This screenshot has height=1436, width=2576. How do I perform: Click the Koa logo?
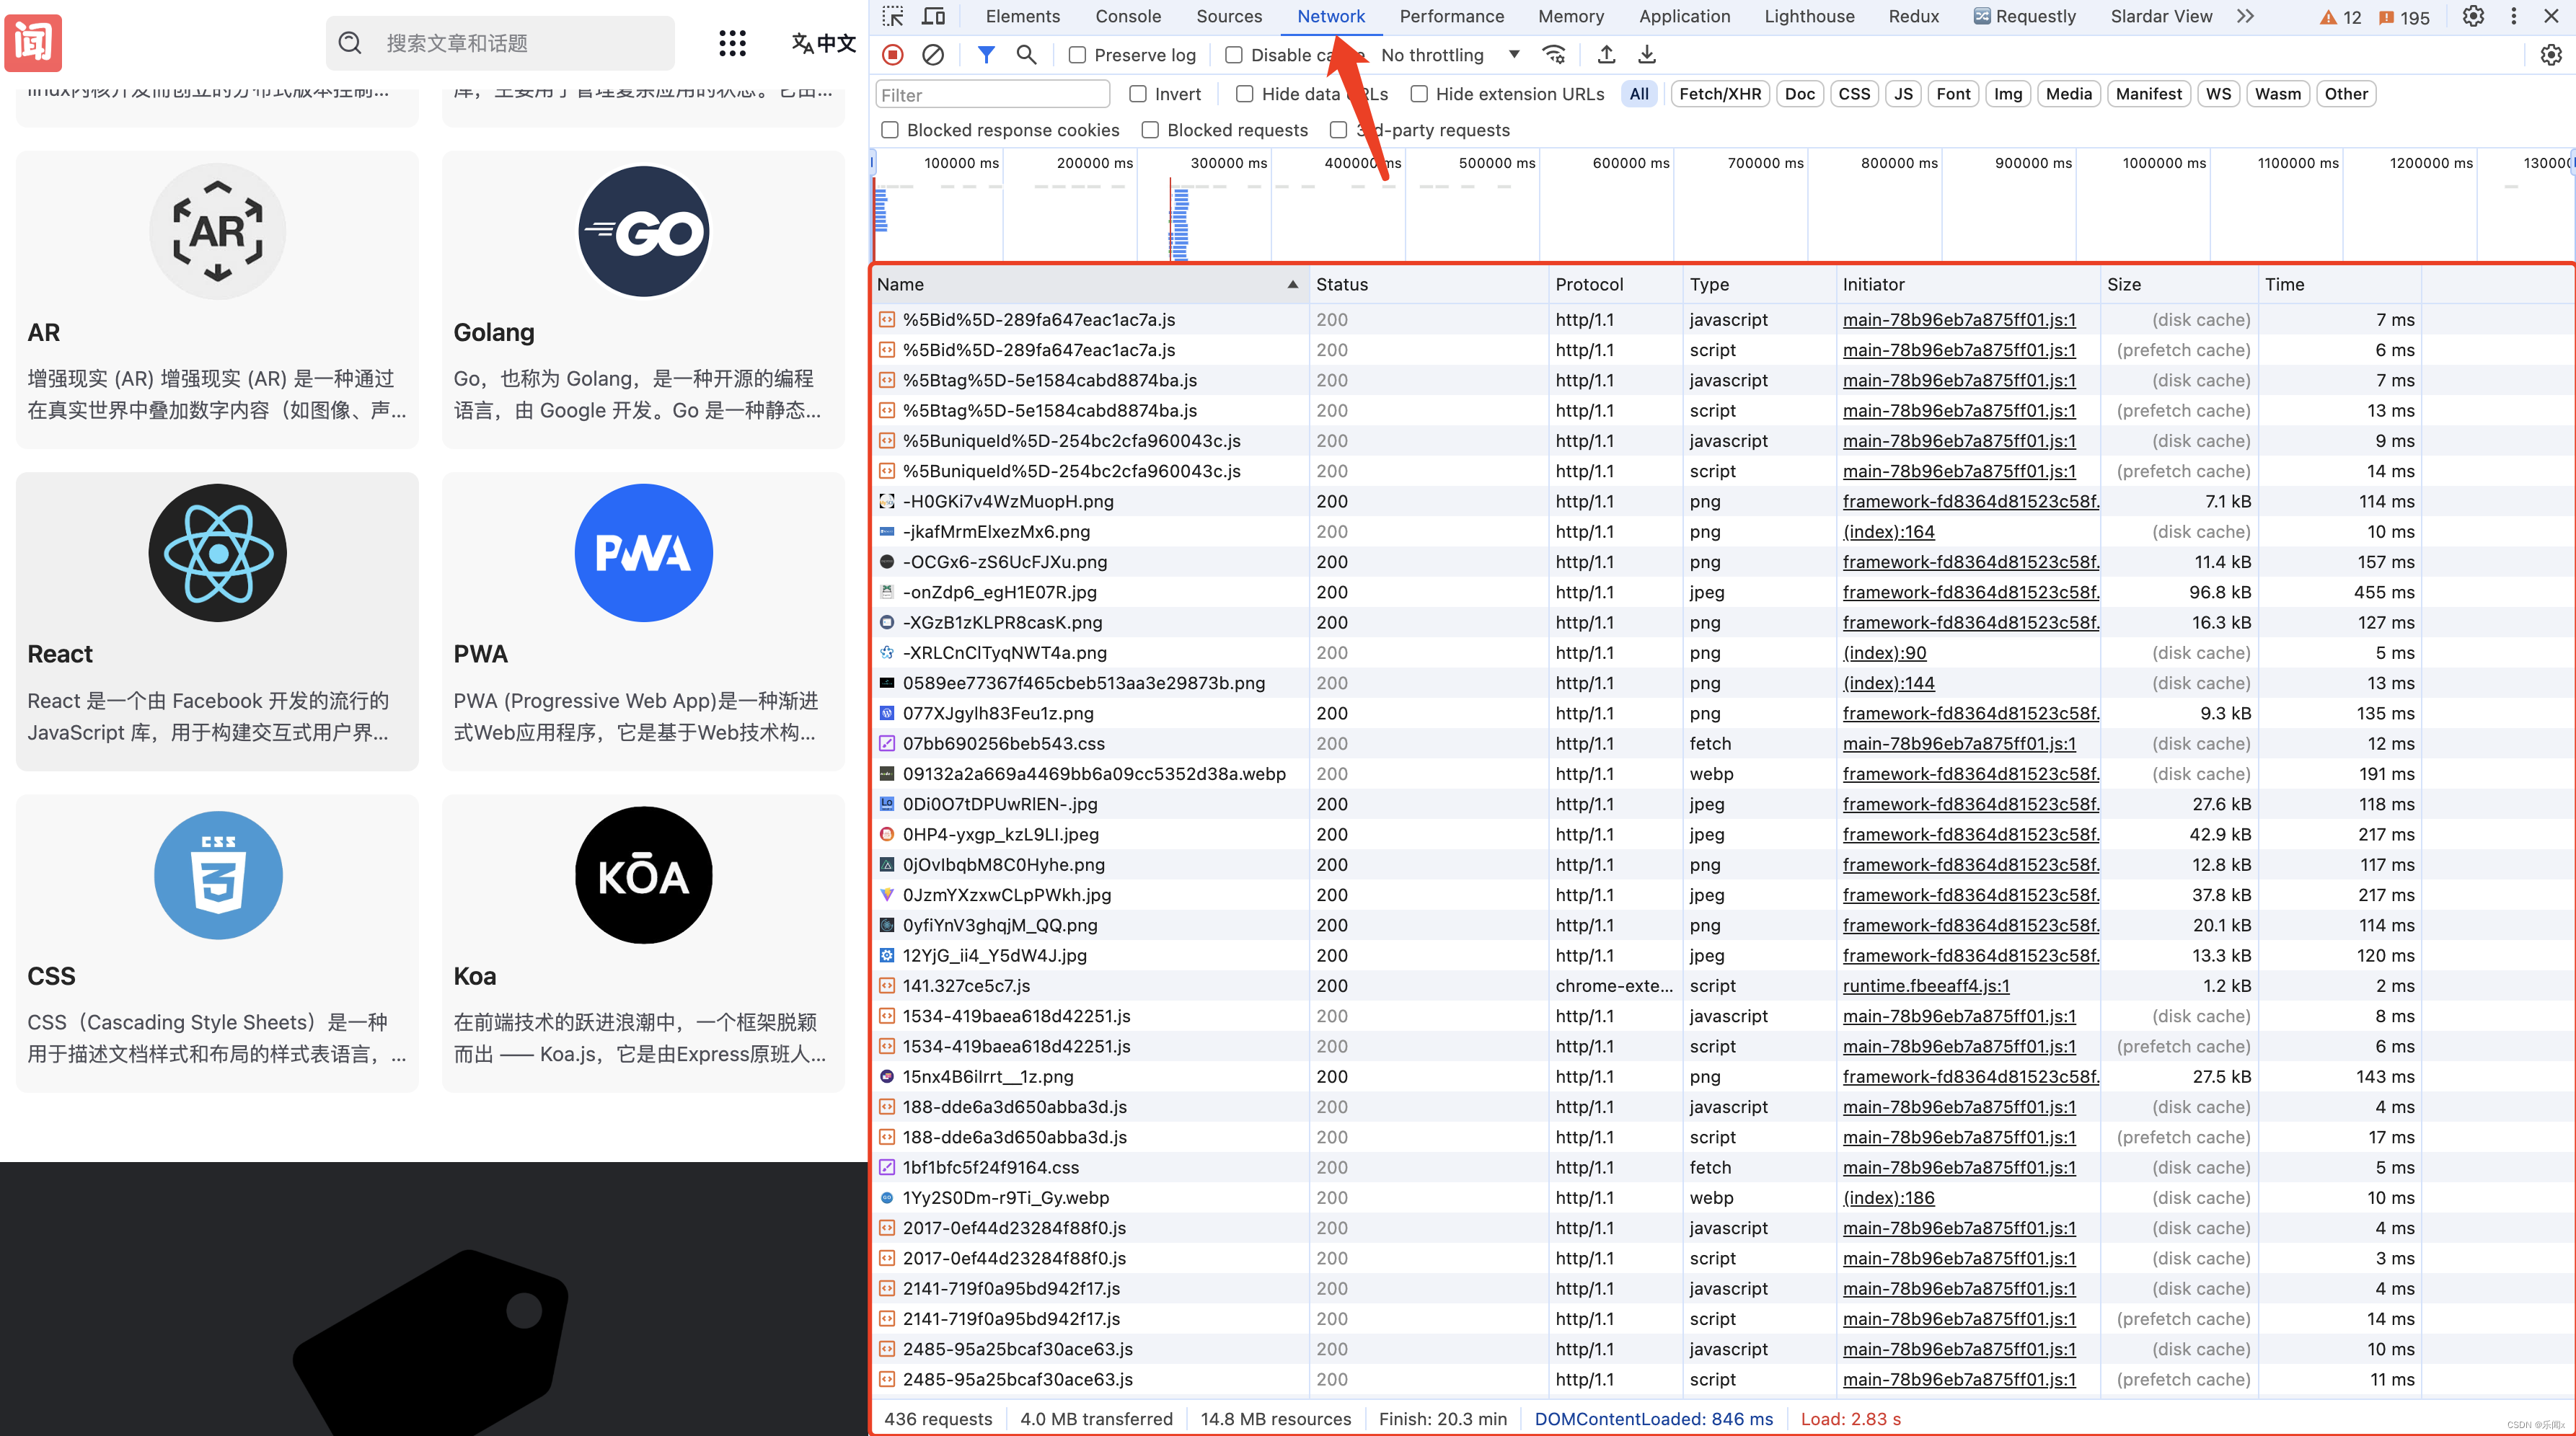(644, 874)
